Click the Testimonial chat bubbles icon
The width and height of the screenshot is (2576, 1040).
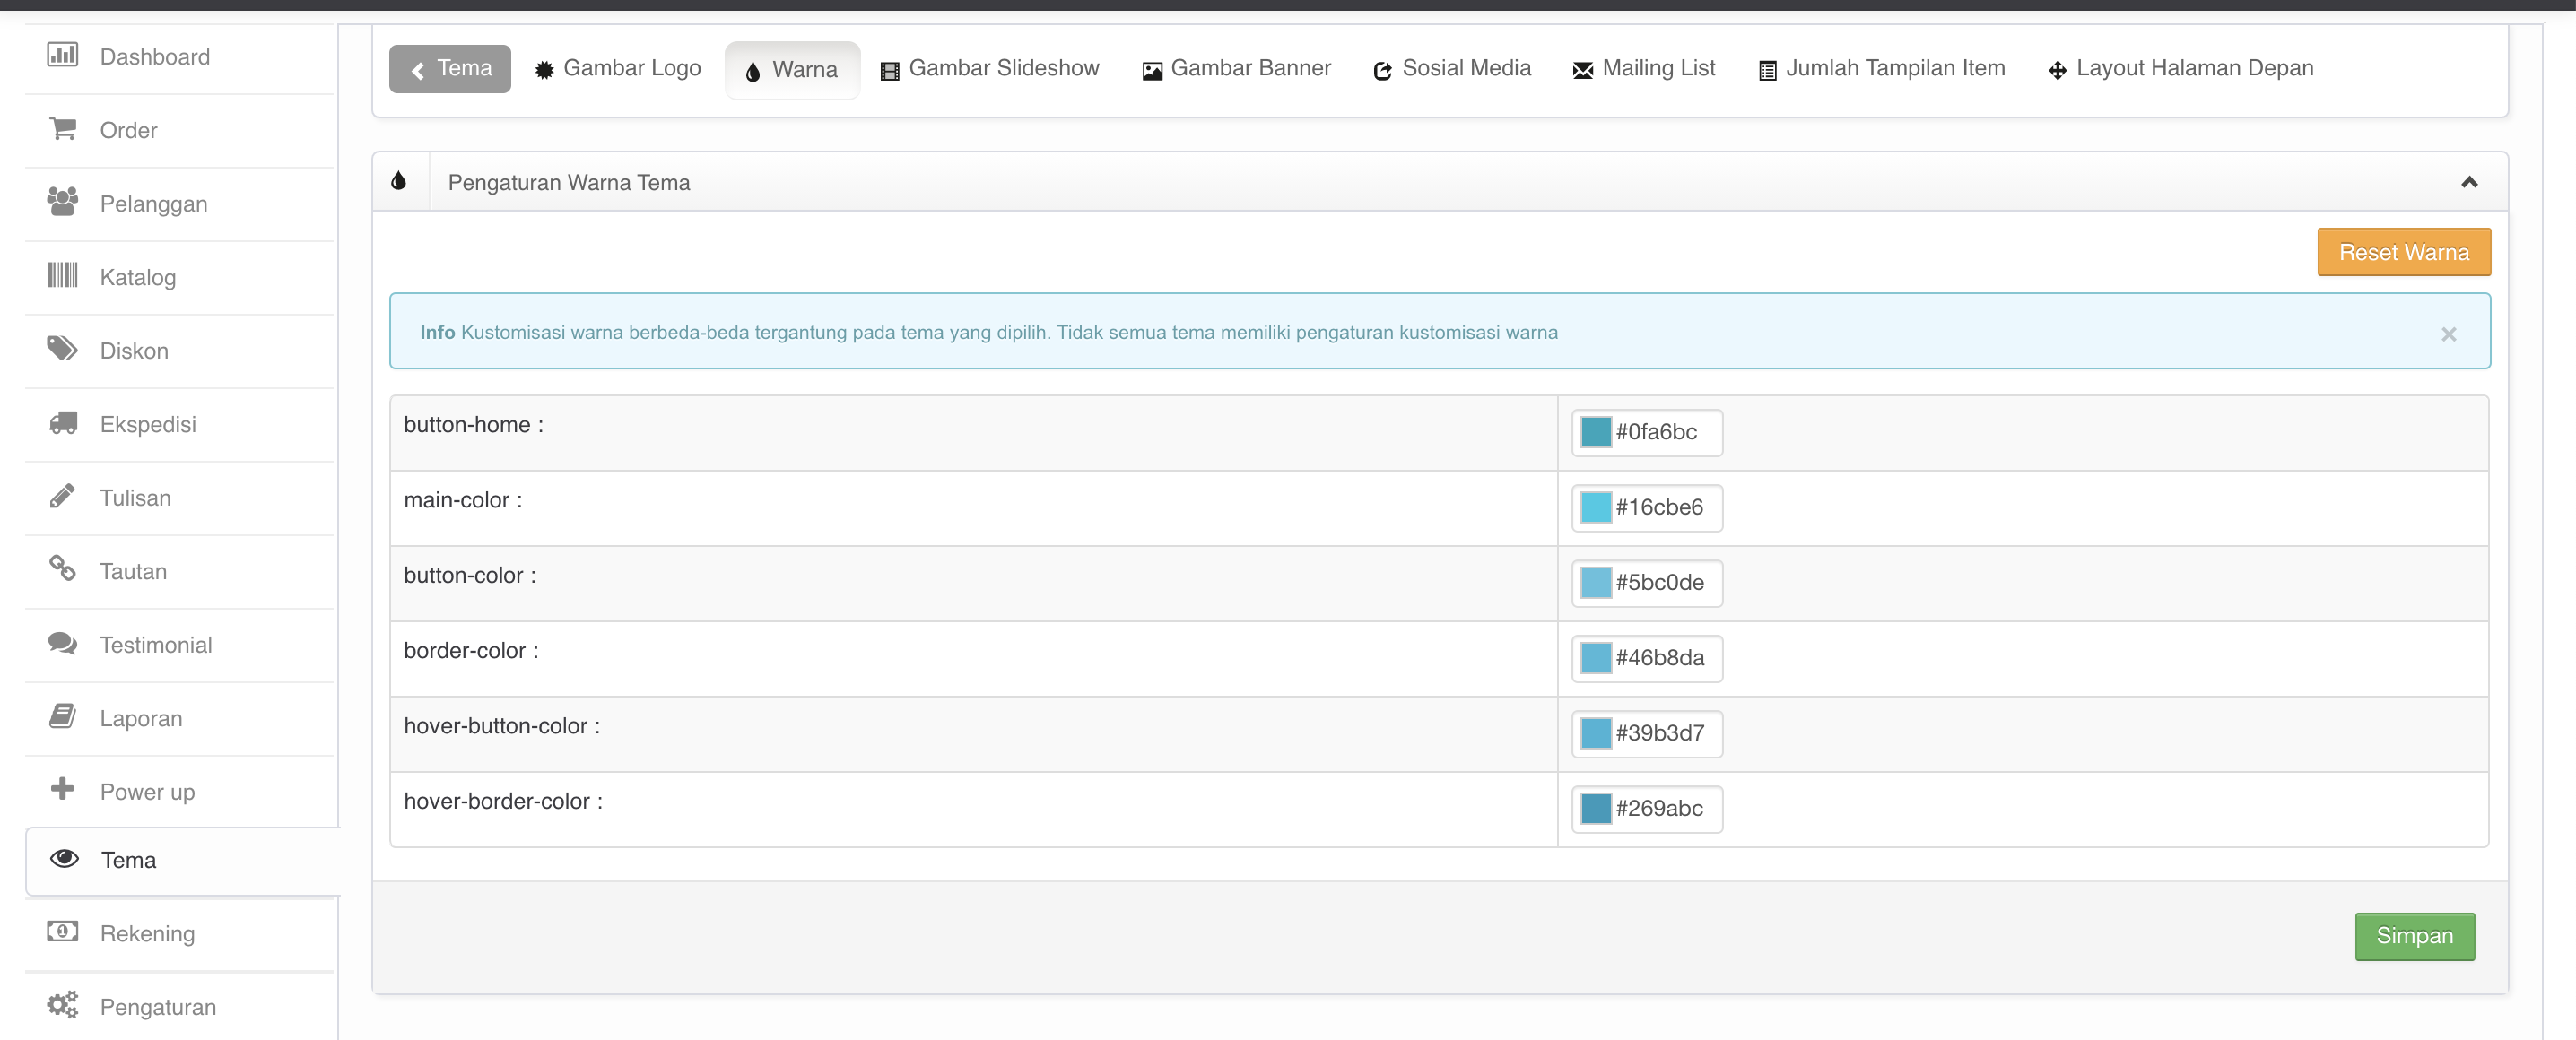click(x=62, y=643)
